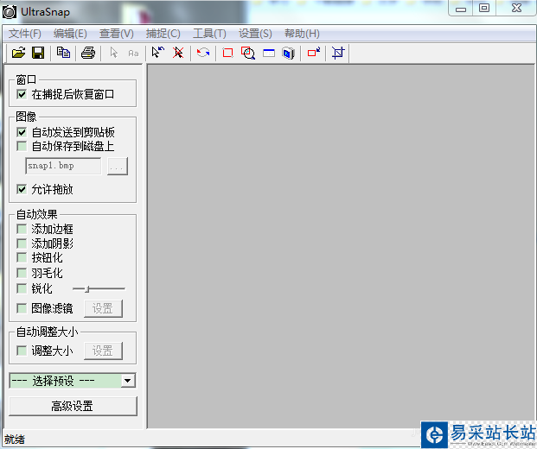Open the 选择预设 dropdown arrow

click(x=128, y=381)
